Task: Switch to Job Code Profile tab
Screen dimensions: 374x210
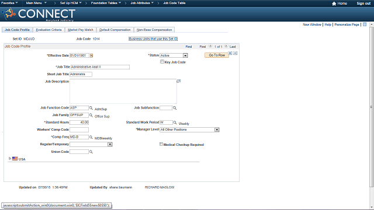Action: [x=17, y=30]
